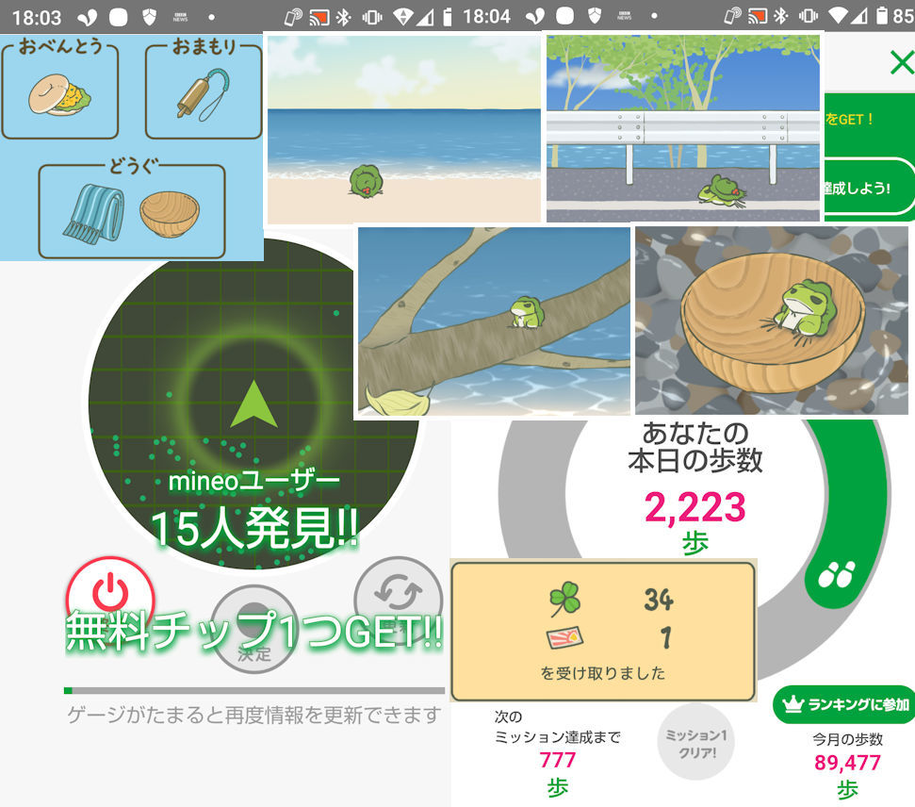Tap the vibrate mode icon in the 18:03 status bar
Viewport: 915px width, 807px height.
[371, 17]
